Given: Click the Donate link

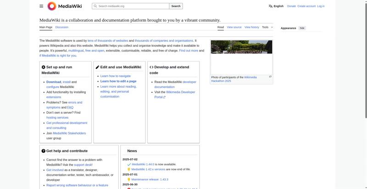Looking at the screenshot, I should click(x=291, y=6).
